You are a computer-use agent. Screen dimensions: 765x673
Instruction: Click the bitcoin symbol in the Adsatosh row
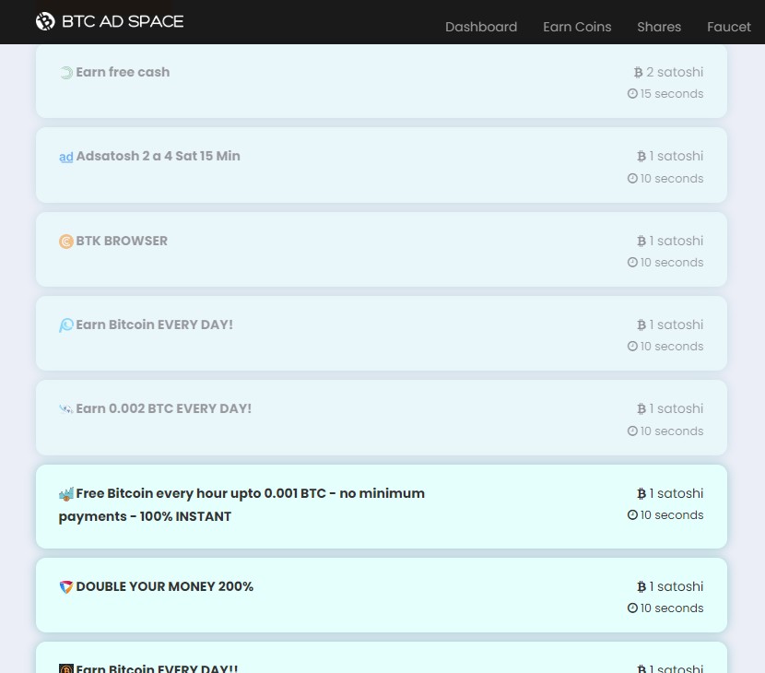[641, 156]
